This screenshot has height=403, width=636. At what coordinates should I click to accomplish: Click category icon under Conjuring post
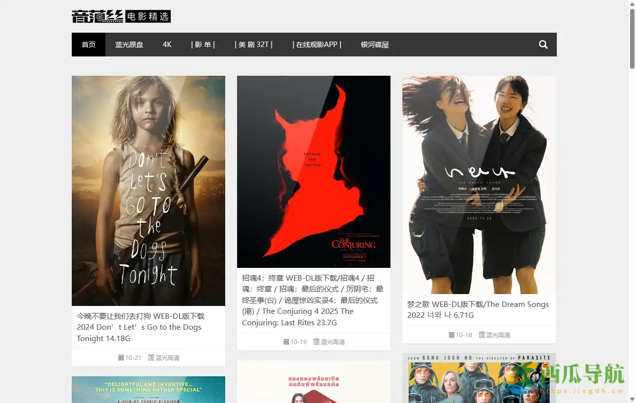[x=317, y=342]
